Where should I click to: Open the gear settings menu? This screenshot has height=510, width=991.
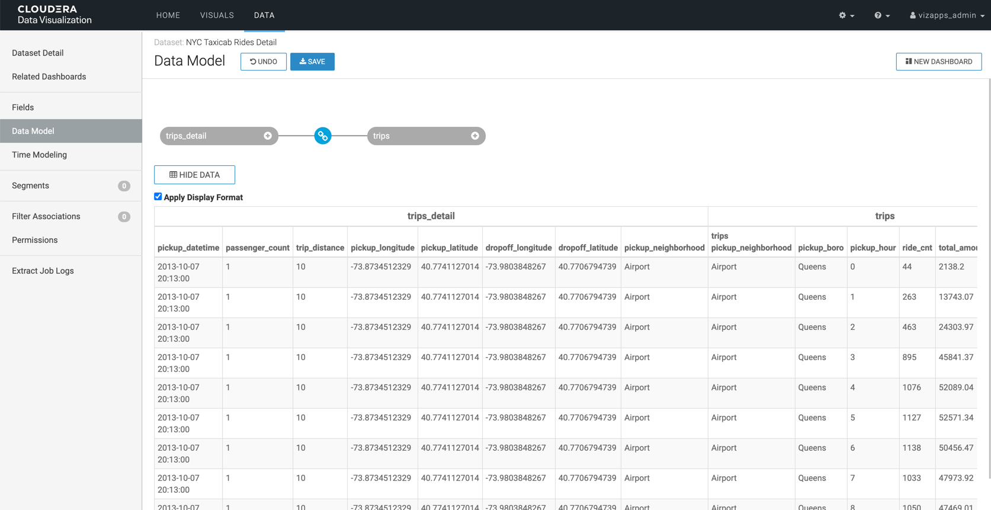[x=846, y=15]
